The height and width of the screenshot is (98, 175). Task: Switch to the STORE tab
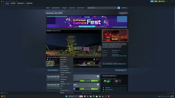click(x=7, y=3)
